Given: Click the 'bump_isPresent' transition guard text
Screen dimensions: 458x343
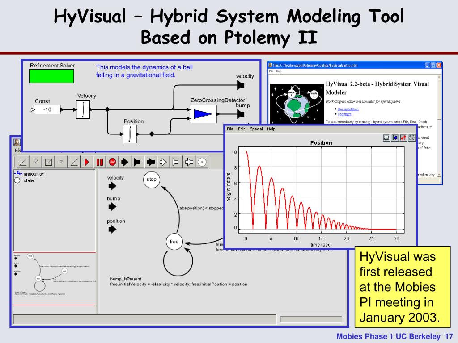Looking at the screenshot, I should [x=126, y=279].
